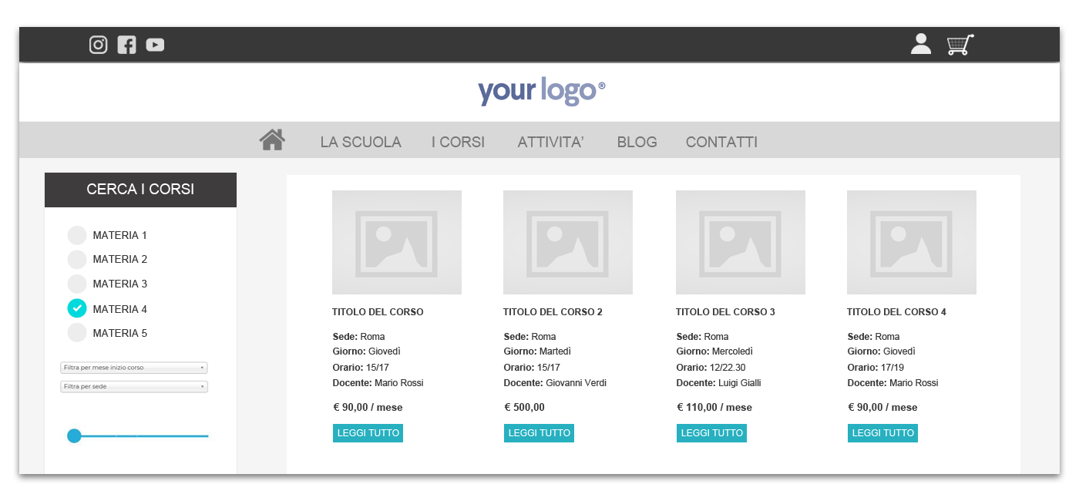
Task: Click the price range slider handle
Action: pos(74,436)
